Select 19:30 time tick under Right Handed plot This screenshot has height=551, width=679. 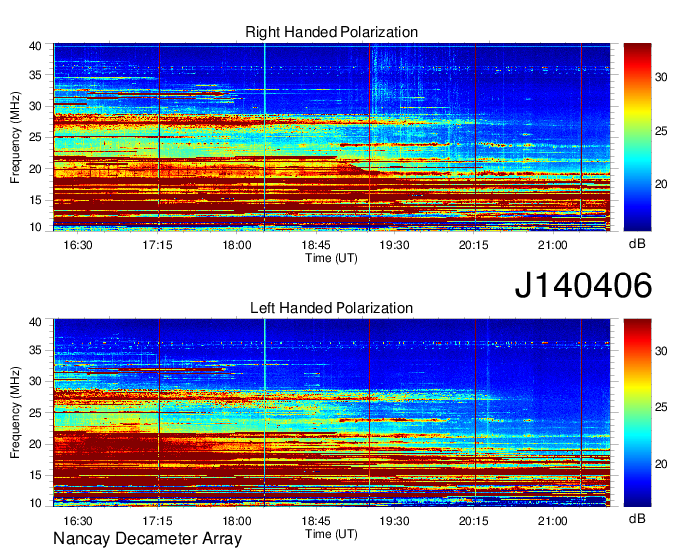tap(395, 245)
